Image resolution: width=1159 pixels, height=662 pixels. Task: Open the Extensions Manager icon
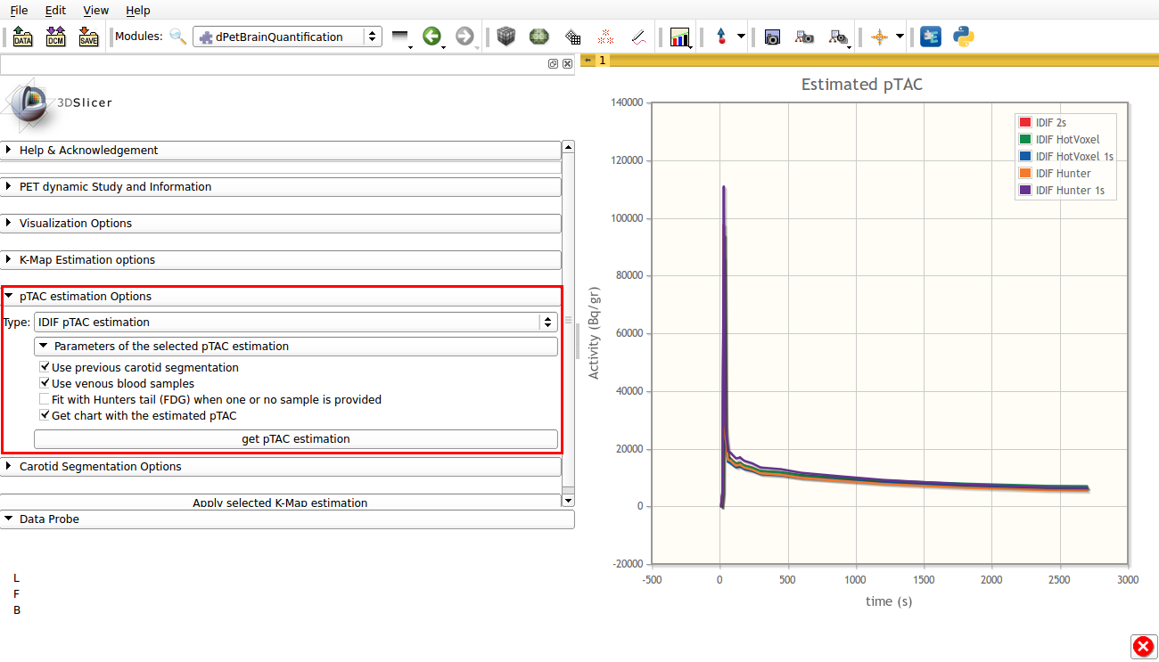click(x=930, y=37)
